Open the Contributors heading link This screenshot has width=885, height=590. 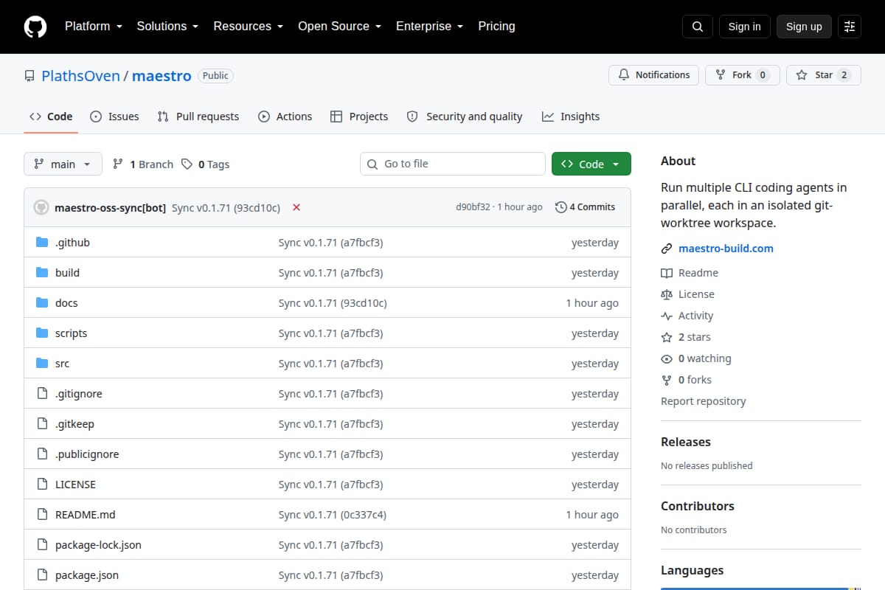(698, 506)
